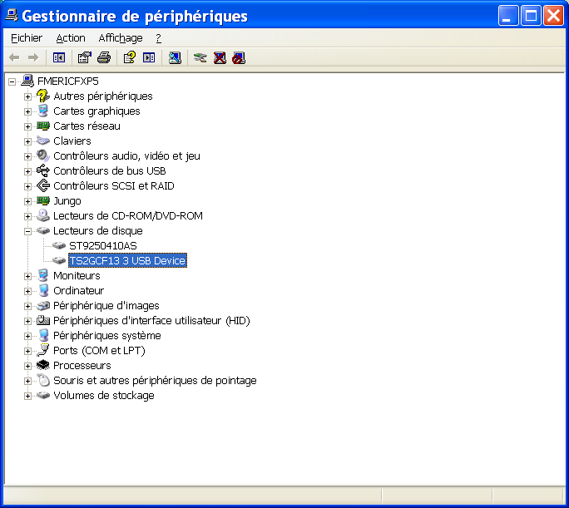Click the Print toolbar icon
This screenshot has height=508, width=569.
104,57
